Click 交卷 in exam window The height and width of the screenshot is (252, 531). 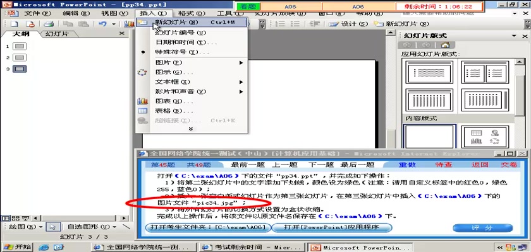[509, 164]
